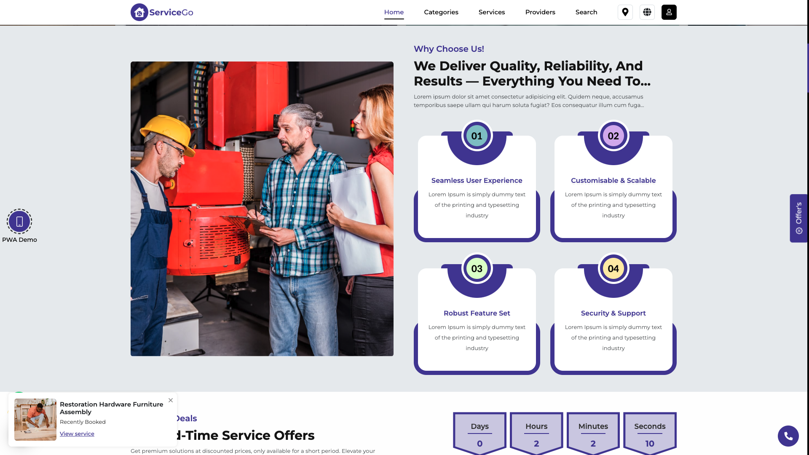This screenshot has width=809, height=455.
Task: Click the Robust Feature Set heading
Action: [x=477, y=313]
